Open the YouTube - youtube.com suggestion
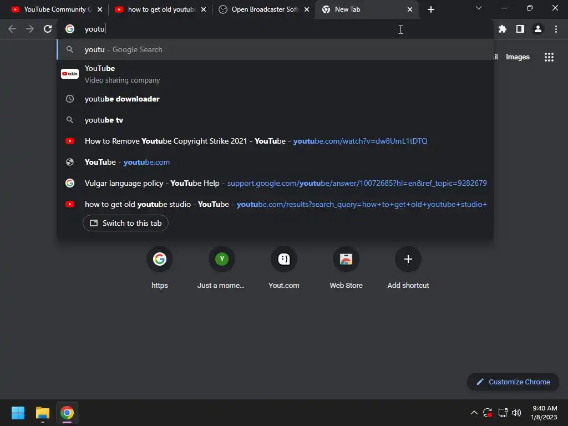This screenshot has height=426, width=568. click(x=275, y=162)
